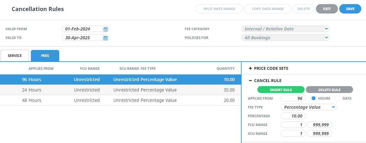
Task: Click the Applies From value field
Action: tap(293, 98)
